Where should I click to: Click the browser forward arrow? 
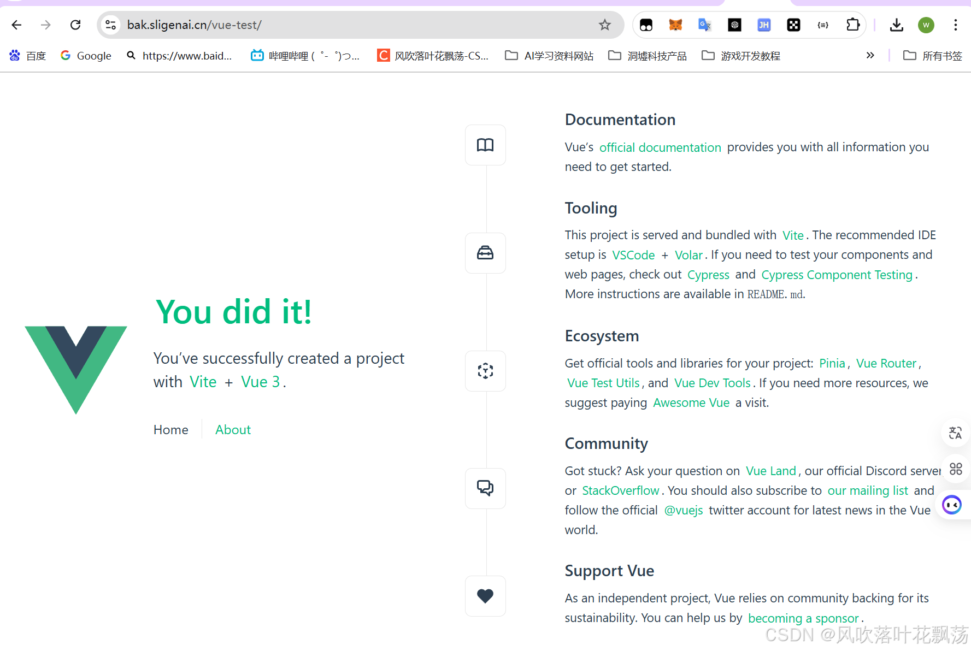coord(46,25)
